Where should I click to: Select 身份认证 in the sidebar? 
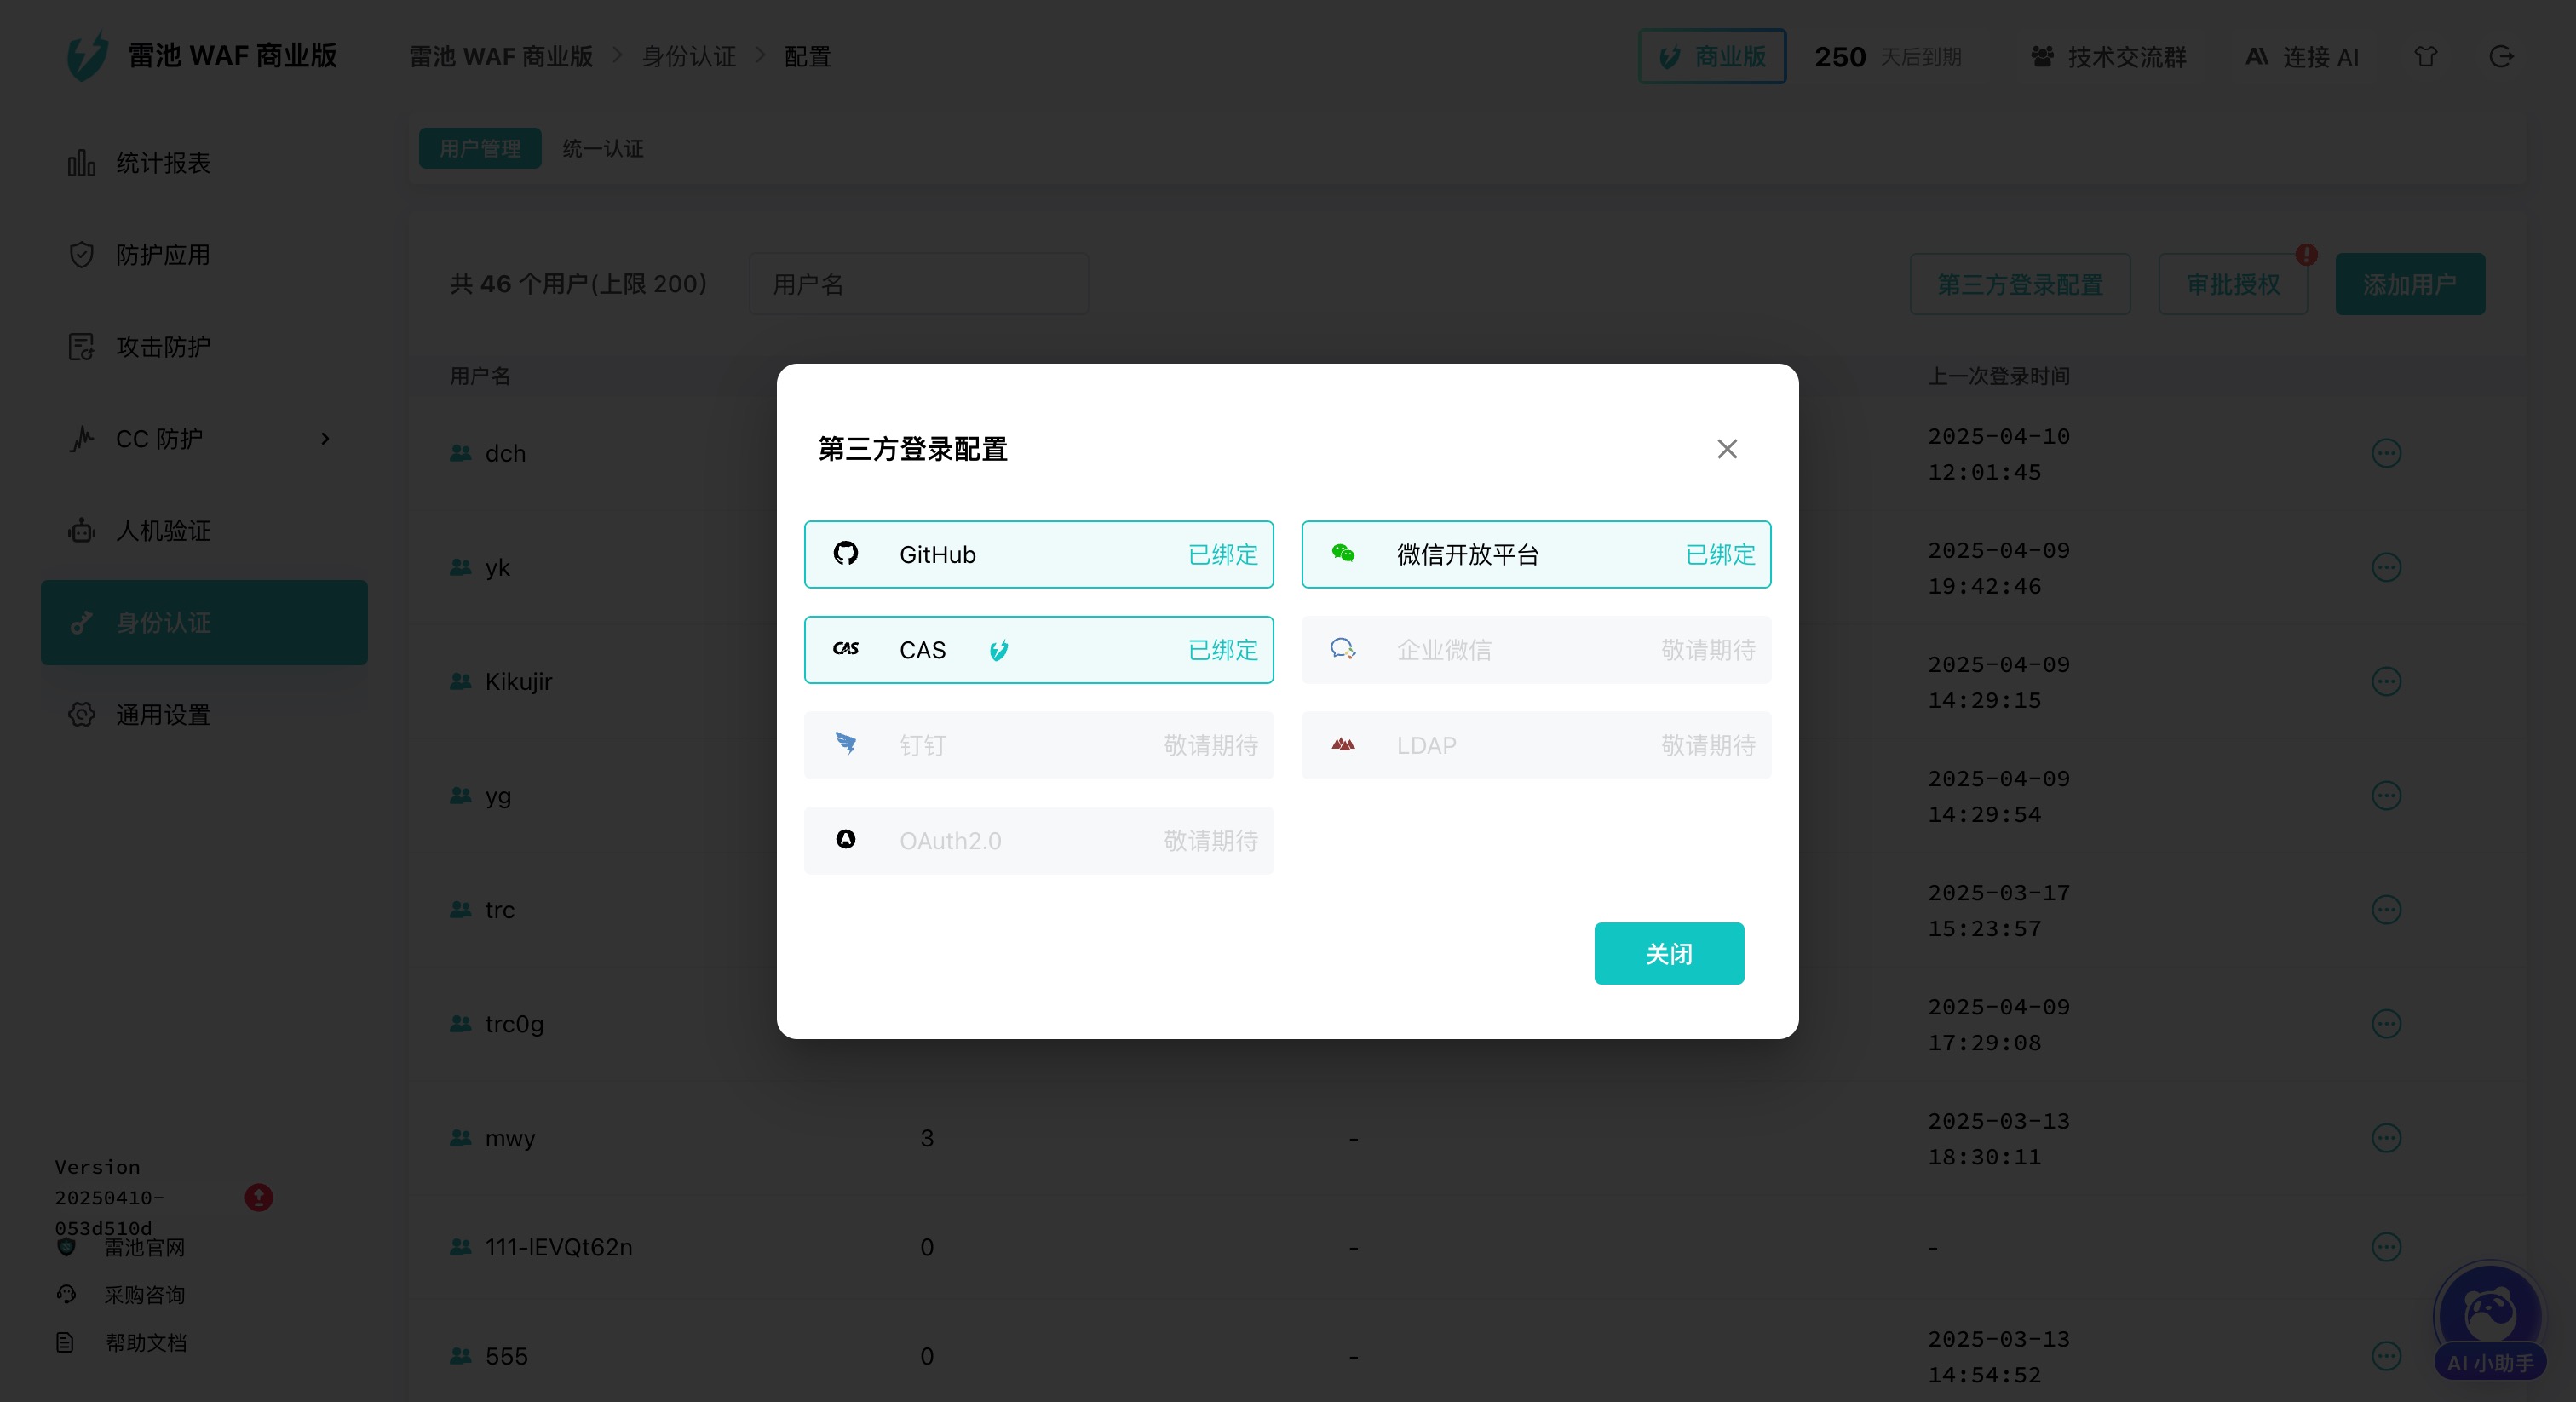coord(204,623)
